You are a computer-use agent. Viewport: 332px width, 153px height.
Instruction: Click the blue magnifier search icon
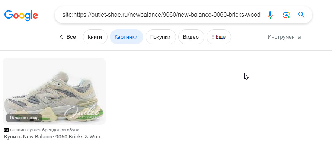click(301, 15)
